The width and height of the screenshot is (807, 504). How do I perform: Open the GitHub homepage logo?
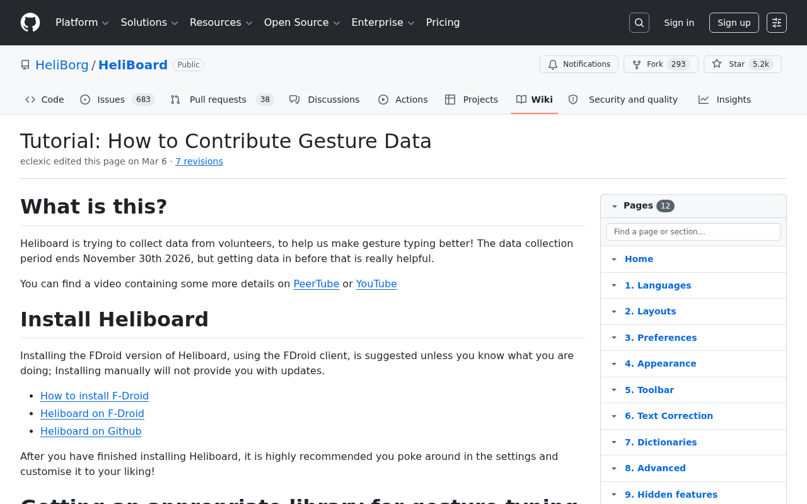(x=30, y=23)
